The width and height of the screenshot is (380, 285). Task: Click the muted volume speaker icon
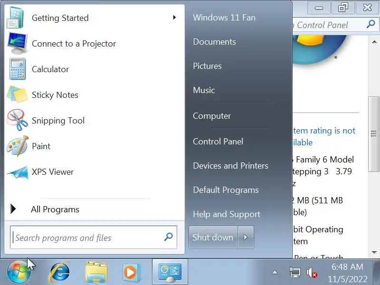(x=312, y=272)
